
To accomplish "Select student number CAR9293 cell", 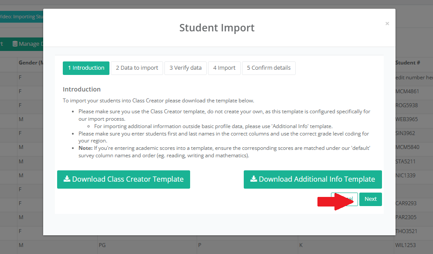I will point(406,203).
